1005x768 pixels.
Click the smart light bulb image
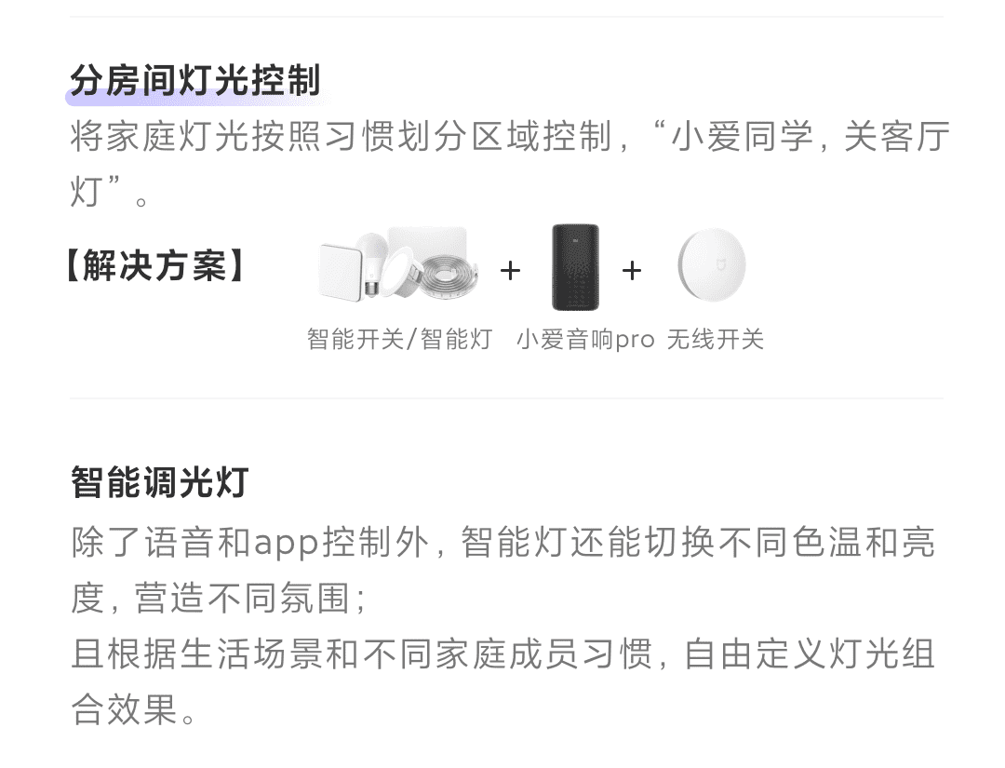371,264
